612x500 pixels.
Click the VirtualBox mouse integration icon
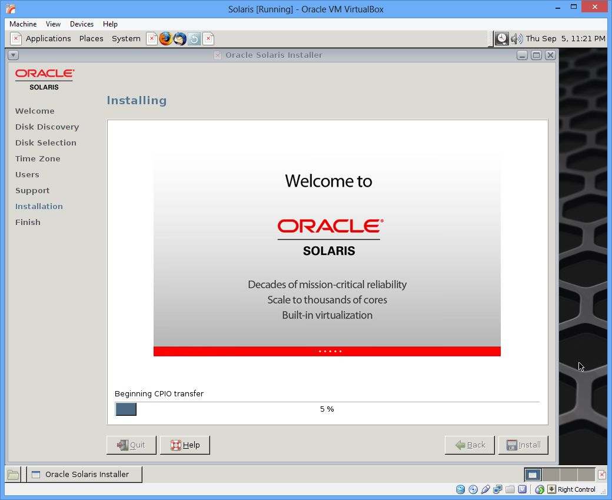[540, 489]
